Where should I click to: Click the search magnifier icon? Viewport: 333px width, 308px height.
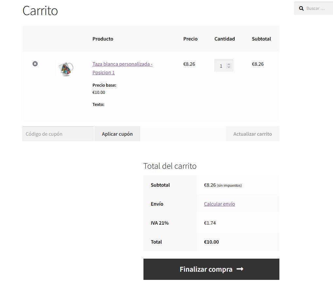(x=301, y=9)
